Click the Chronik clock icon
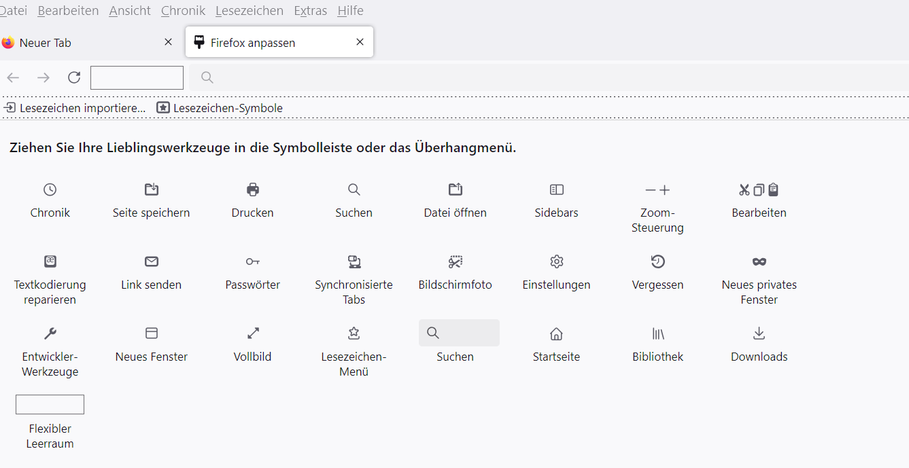Screen dimensions: 909x468 click(x=50, y=190)
